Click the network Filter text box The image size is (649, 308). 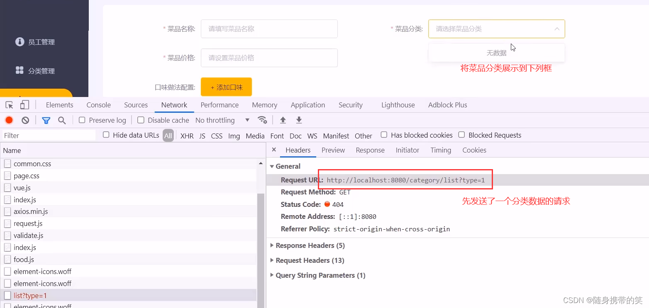[x=49, y=136]
